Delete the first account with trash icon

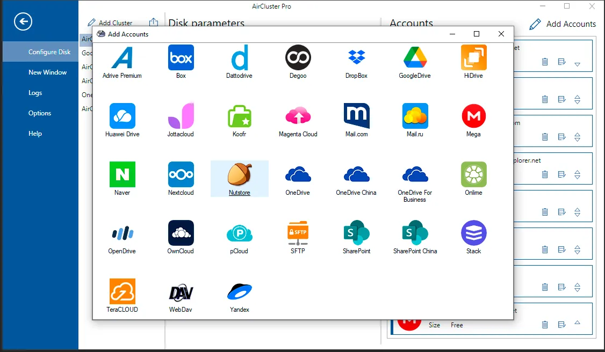point(545,62)
